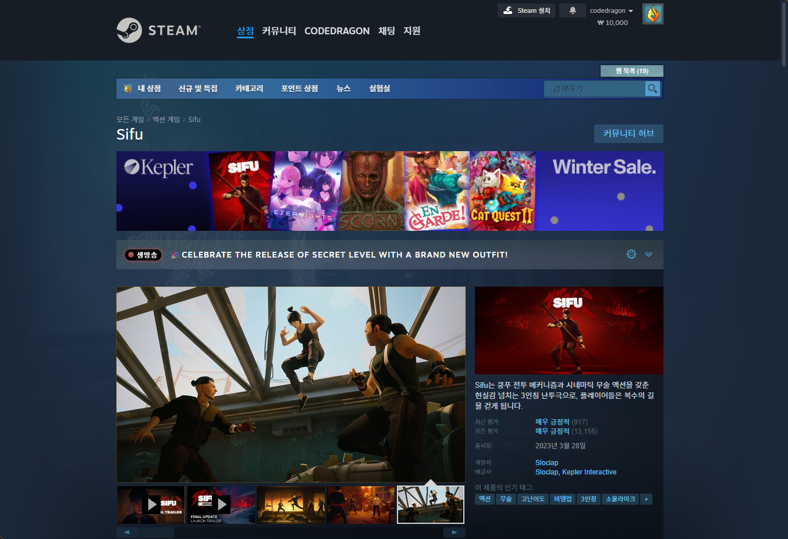
Task: Open the 커뮤니티 허브 button
Action: pyautogui.click(x=629, y=134)
